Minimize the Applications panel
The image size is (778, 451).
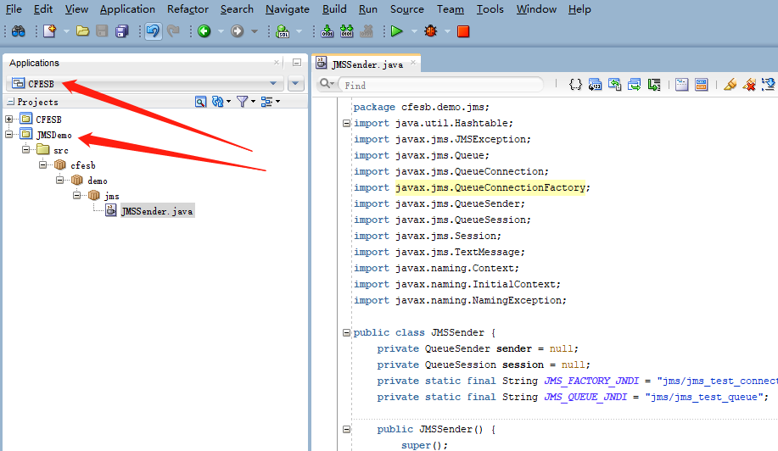click(297, 63)
